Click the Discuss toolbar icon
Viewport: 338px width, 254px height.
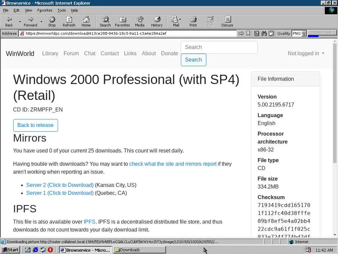coord(227,21)
